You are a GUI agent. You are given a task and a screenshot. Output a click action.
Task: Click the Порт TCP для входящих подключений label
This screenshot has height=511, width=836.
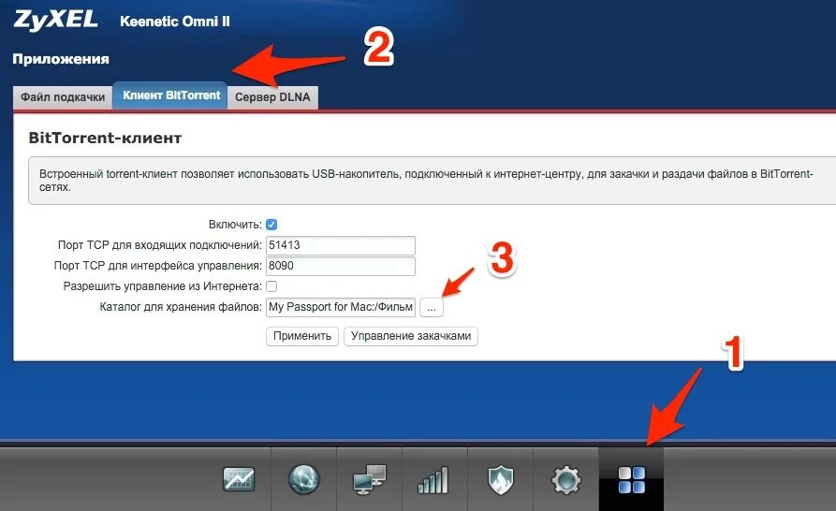click(x=160, y=245)
